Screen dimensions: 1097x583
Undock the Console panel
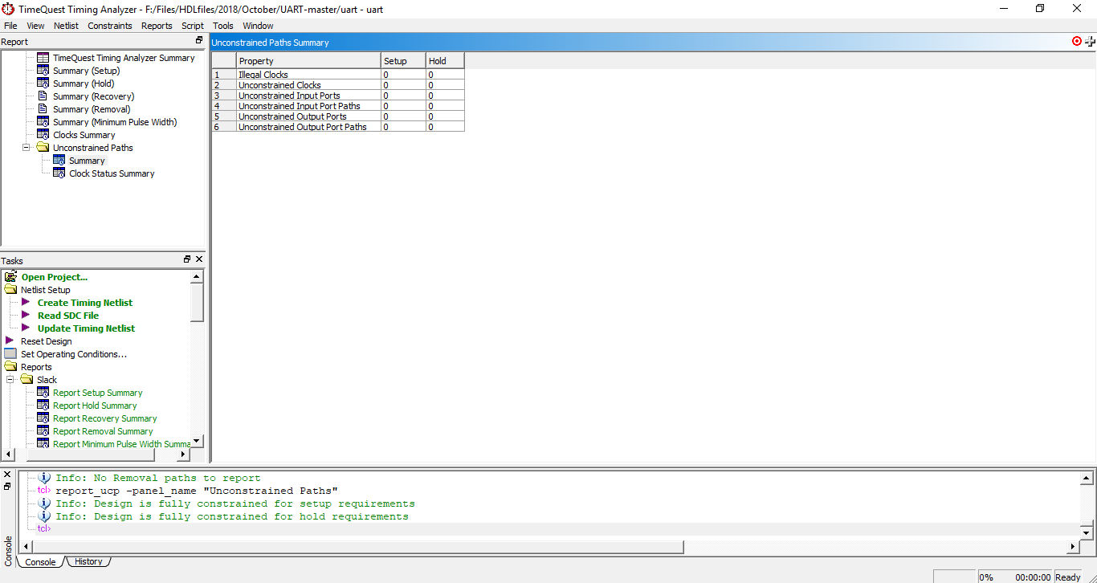[7, 487]
